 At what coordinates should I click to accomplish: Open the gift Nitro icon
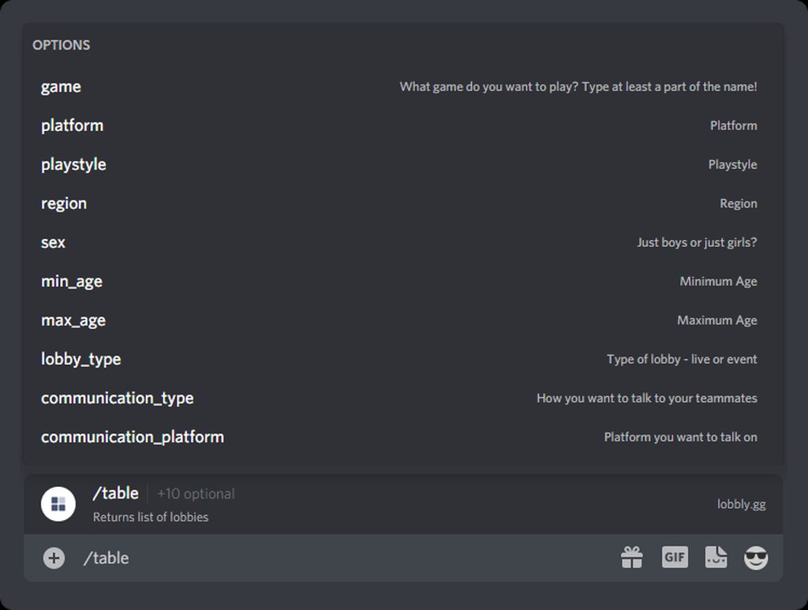(632, 558)
